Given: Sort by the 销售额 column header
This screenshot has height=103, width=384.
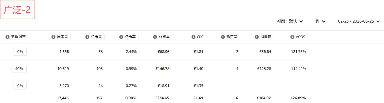Looking at the screenshot, I should point(266,37).
